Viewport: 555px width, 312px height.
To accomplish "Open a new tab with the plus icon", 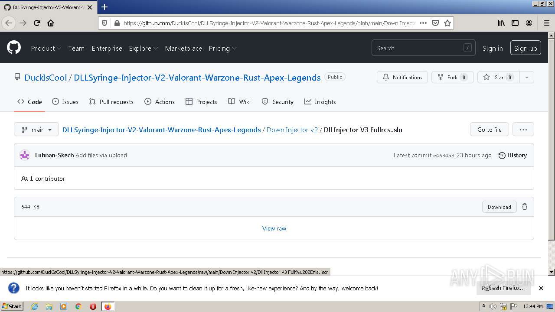I will 104,7.
